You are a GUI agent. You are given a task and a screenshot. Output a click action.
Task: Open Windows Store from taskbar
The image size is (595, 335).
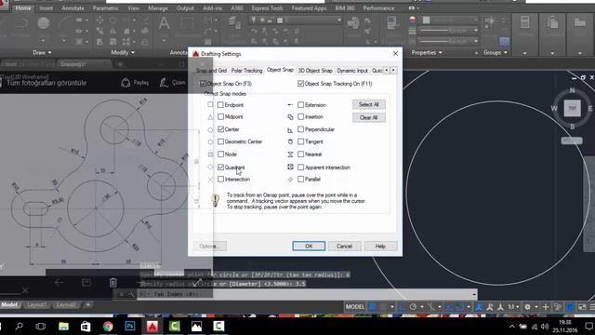[86, 327]
